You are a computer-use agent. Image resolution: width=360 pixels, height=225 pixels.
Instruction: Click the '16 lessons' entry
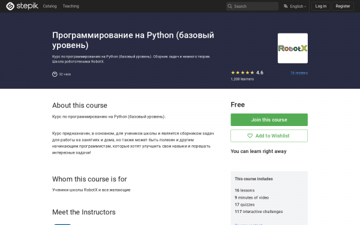245,190
